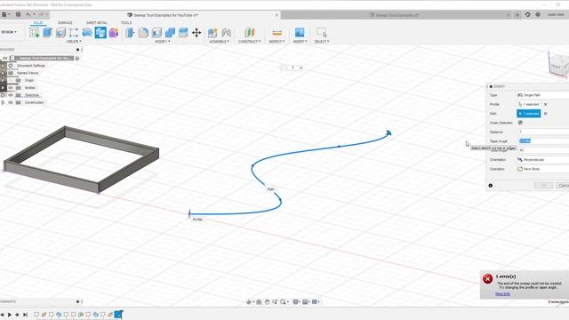
Task: Click the Measure ruler icon
Action: click(x=276, y=33)
